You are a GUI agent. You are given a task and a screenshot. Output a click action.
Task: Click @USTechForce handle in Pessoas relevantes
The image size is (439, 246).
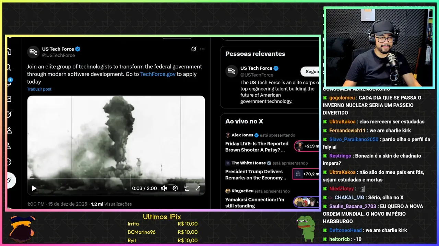(x=257, y=75)
